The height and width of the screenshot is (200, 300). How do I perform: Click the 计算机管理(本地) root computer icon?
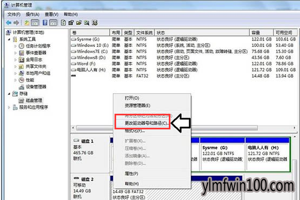[9, 32]
